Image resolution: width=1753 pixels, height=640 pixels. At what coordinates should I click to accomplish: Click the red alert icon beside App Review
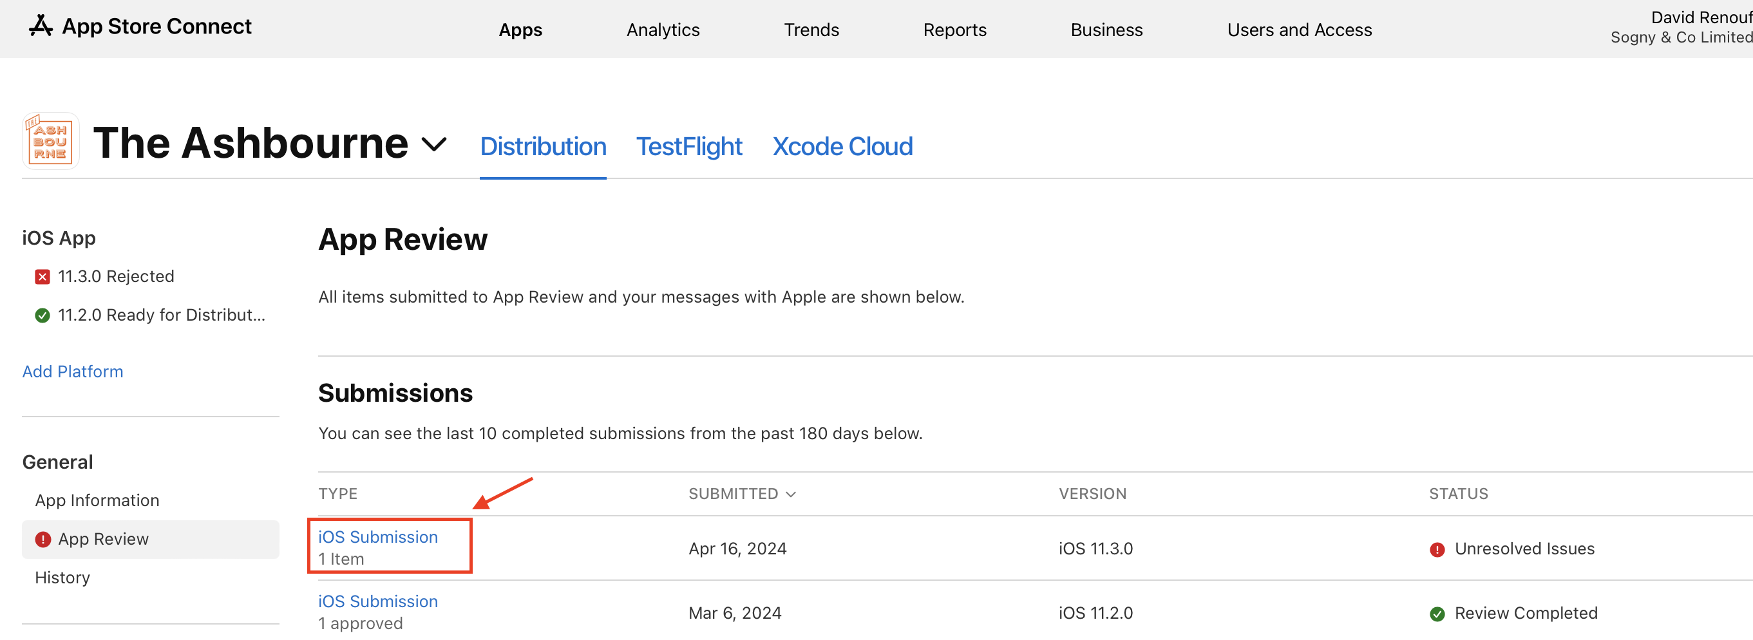[43, 540]
